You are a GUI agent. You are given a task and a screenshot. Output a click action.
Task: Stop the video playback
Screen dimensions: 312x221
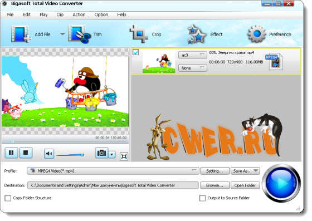26,153
